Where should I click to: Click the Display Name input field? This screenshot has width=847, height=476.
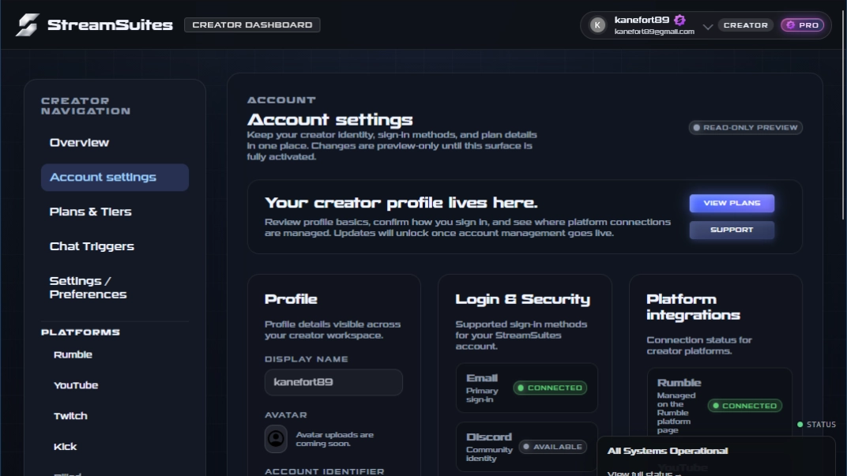tap(333, 382)
